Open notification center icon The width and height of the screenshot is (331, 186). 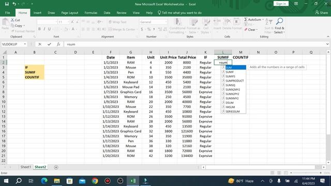click(x=322, y=181)
